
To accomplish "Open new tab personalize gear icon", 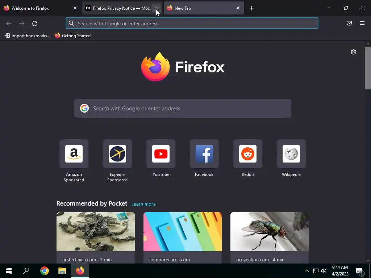I will [x=354, y=52].
